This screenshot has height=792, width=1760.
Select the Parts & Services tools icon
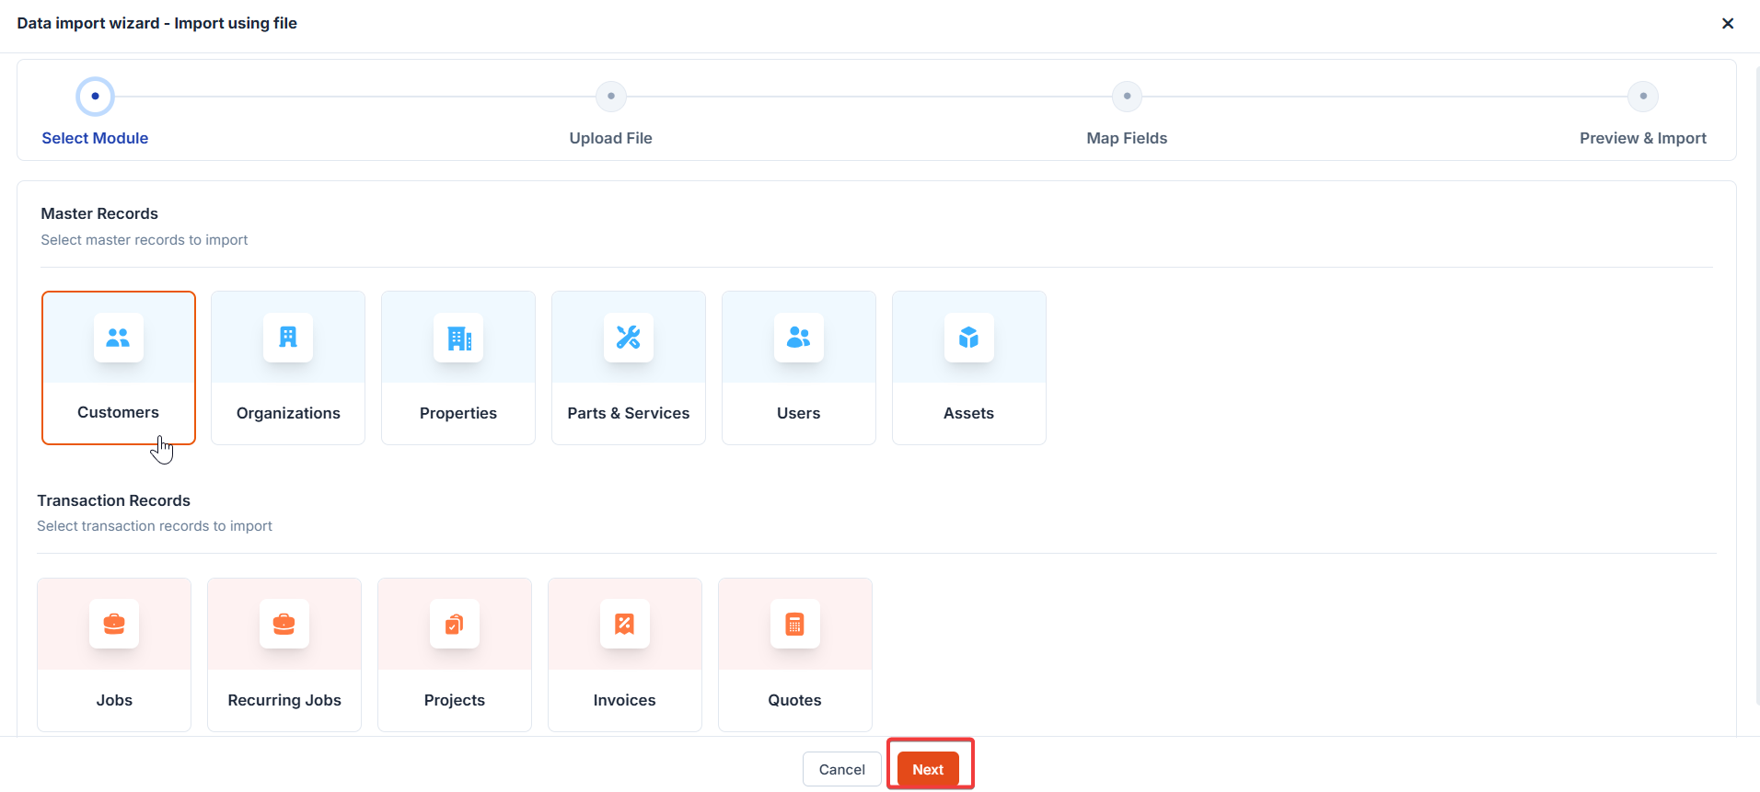[629, 338]
